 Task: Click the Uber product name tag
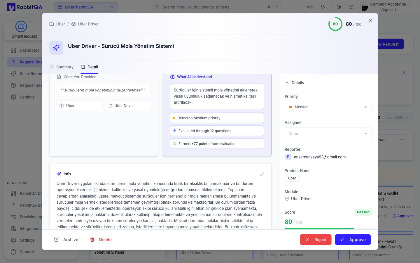point(292,178)
